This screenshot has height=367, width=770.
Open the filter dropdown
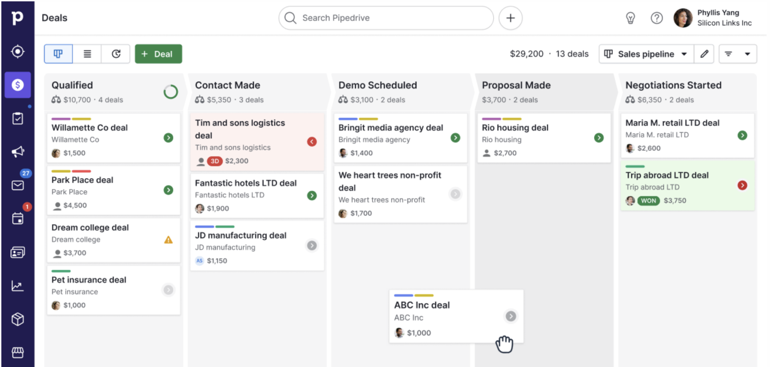tap(738, 54)
